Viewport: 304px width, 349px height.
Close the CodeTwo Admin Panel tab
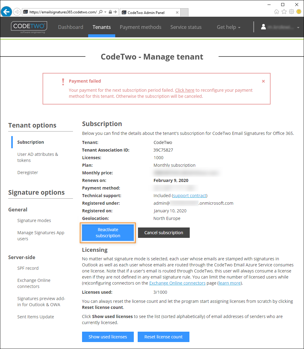177,12
